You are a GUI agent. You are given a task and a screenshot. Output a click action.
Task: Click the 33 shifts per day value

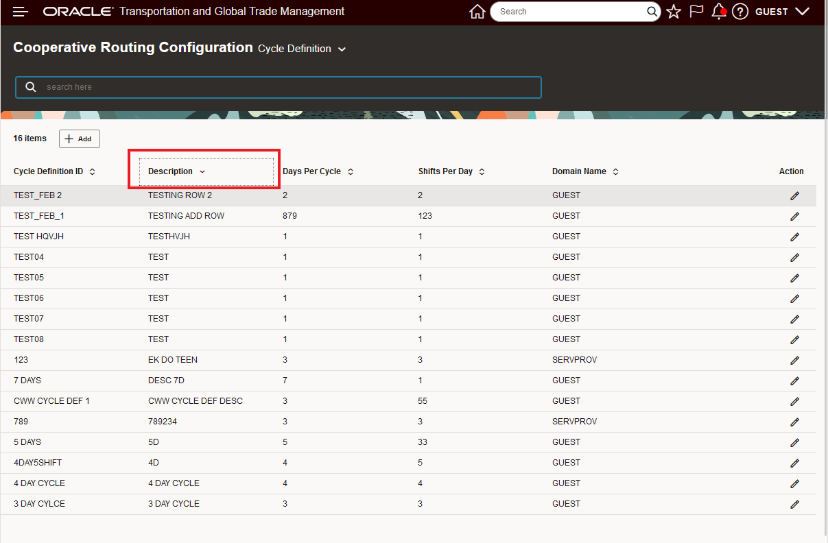click(x=423, y=442)
